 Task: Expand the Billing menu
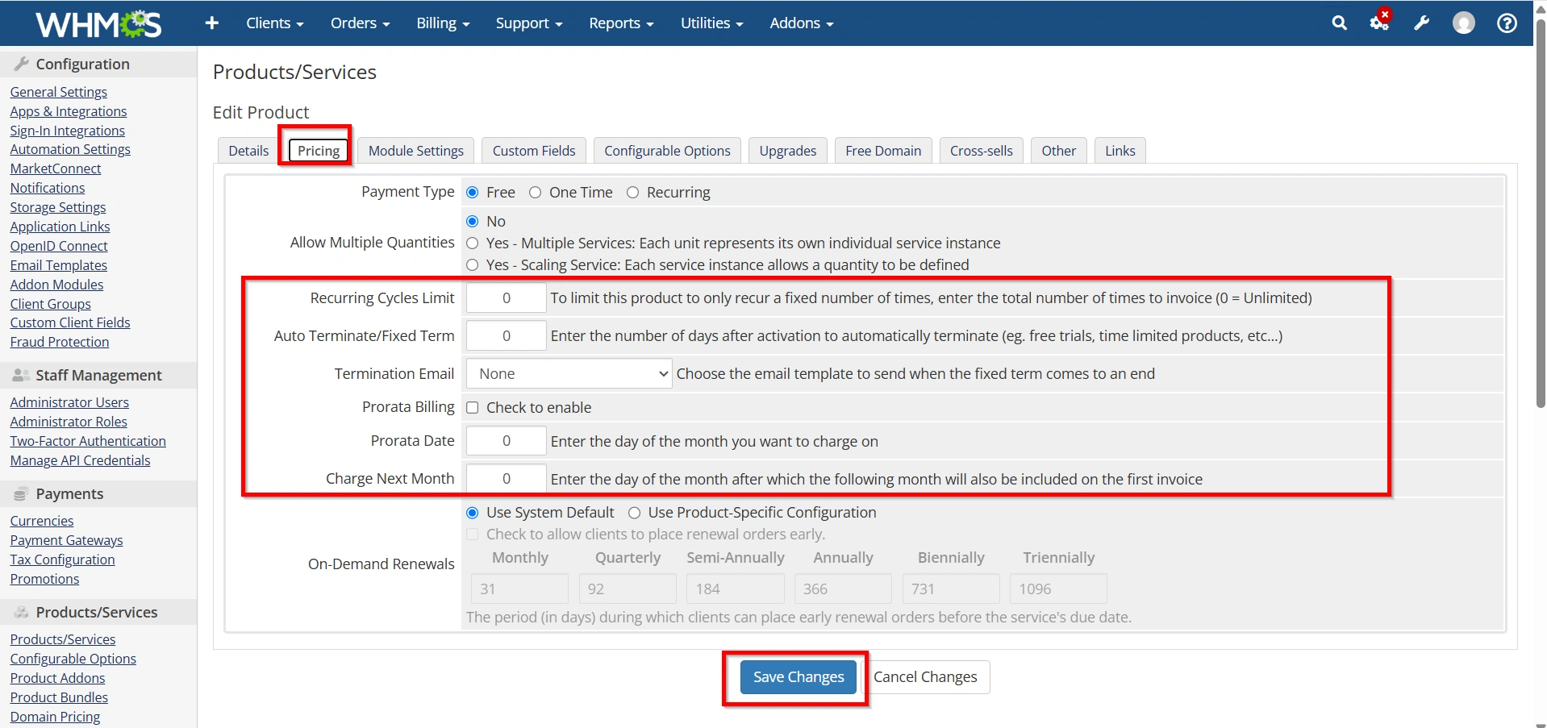[x=443, y=23]
